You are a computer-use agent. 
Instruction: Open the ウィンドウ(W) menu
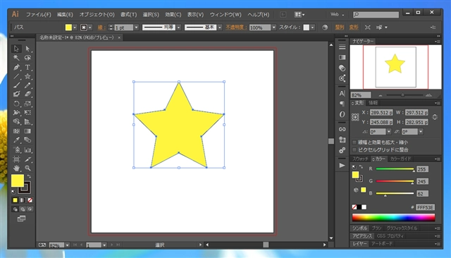tap(225, 14)
